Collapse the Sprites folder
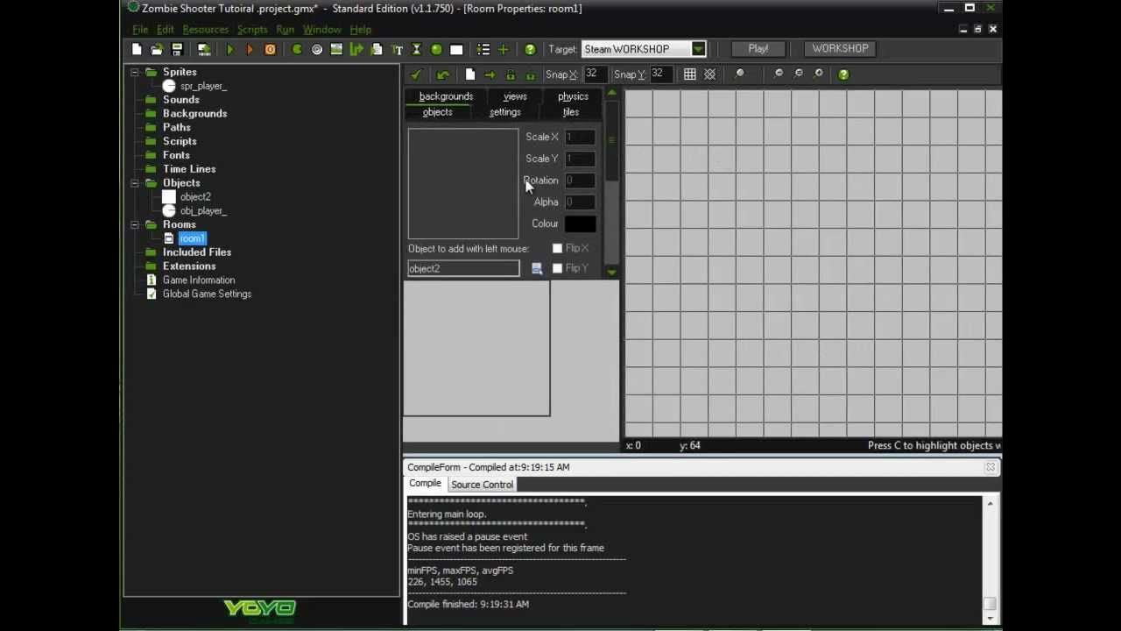 coord(135,72)
